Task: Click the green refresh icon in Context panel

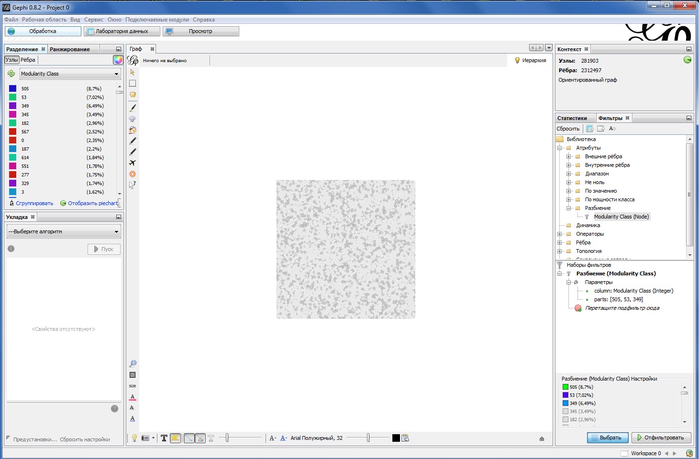Action: click(688, 60)
